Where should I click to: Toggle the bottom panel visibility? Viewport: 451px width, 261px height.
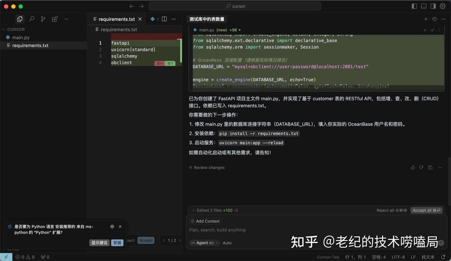tap(423, 6)
